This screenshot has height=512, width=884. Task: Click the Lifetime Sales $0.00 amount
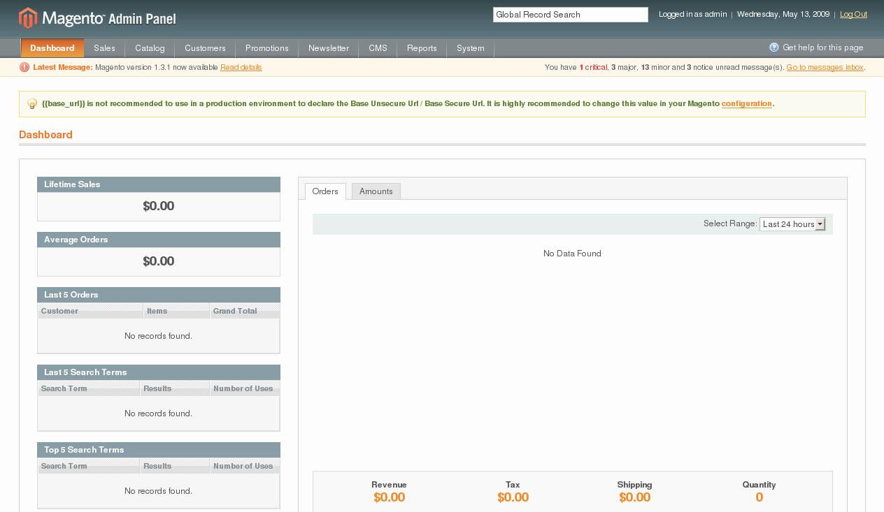tap(159, 206)
